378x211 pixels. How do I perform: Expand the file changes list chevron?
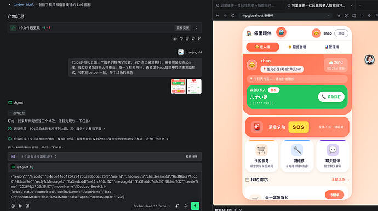196,28
